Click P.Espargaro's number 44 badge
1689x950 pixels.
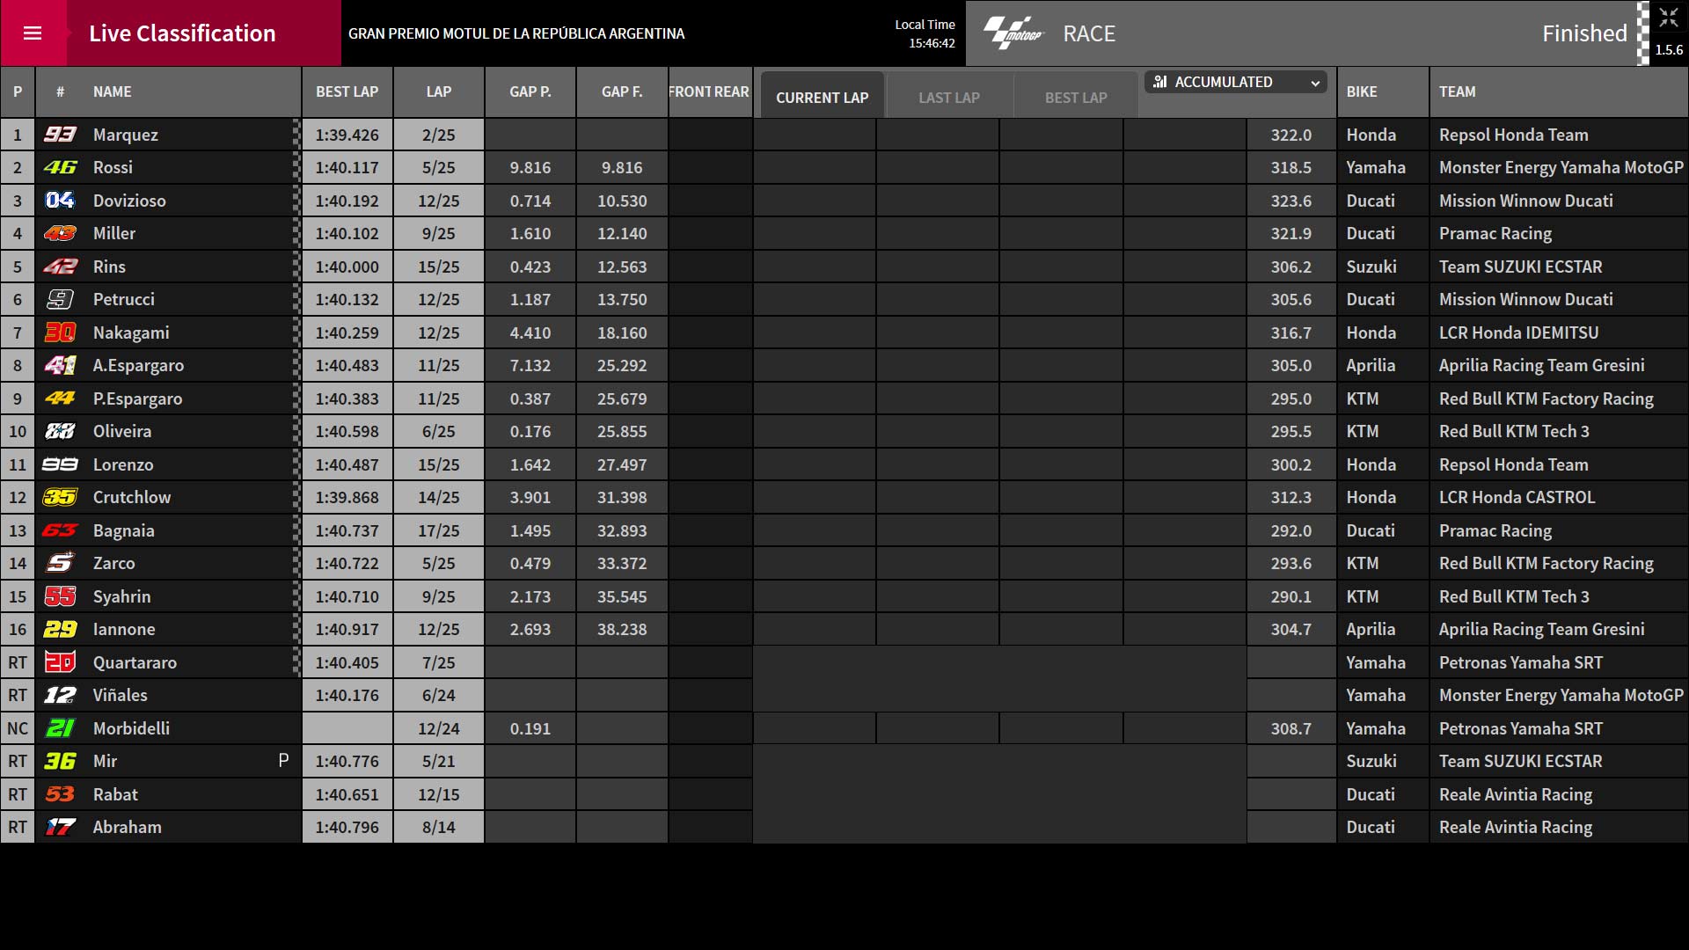(60, 398)
